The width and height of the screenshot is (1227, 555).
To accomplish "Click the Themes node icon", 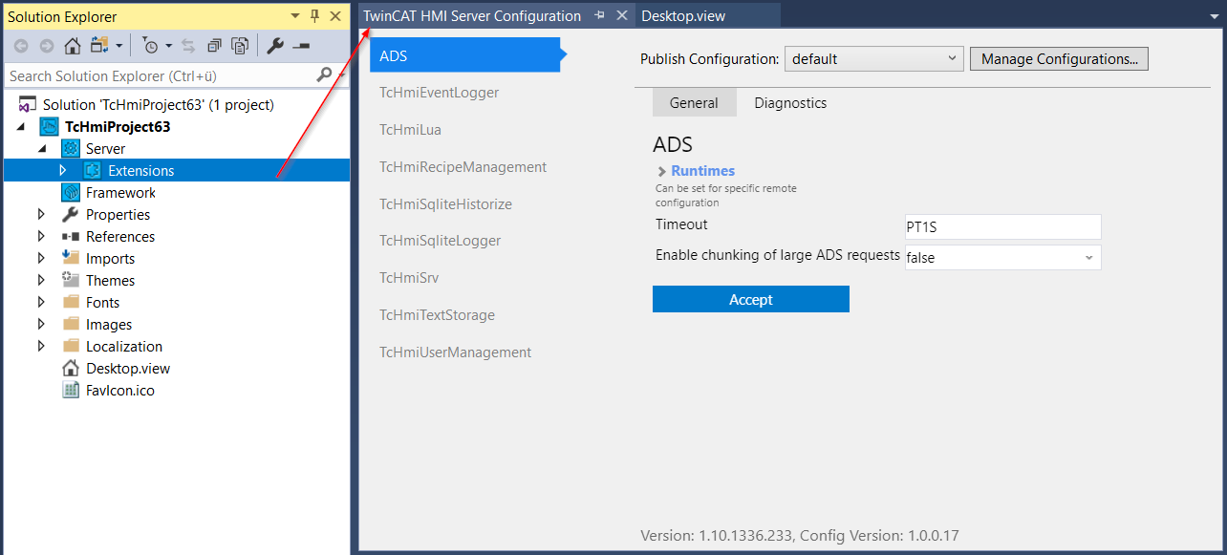I will click(71, 280).
